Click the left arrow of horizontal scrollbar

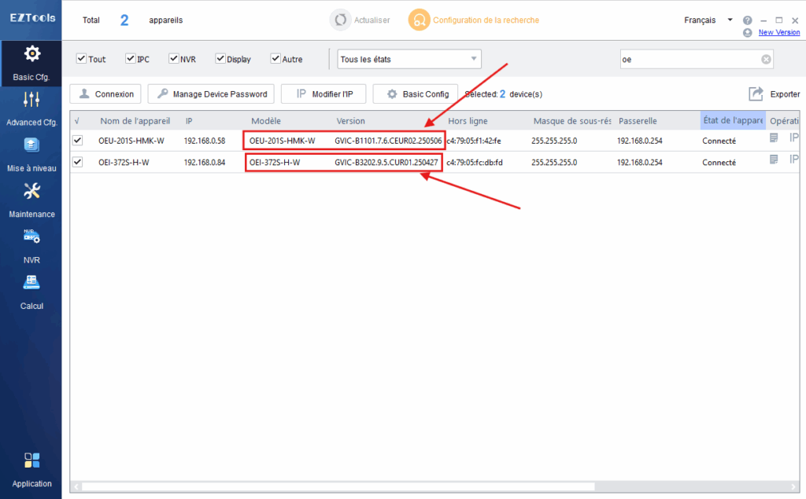[x=76, y=486]
